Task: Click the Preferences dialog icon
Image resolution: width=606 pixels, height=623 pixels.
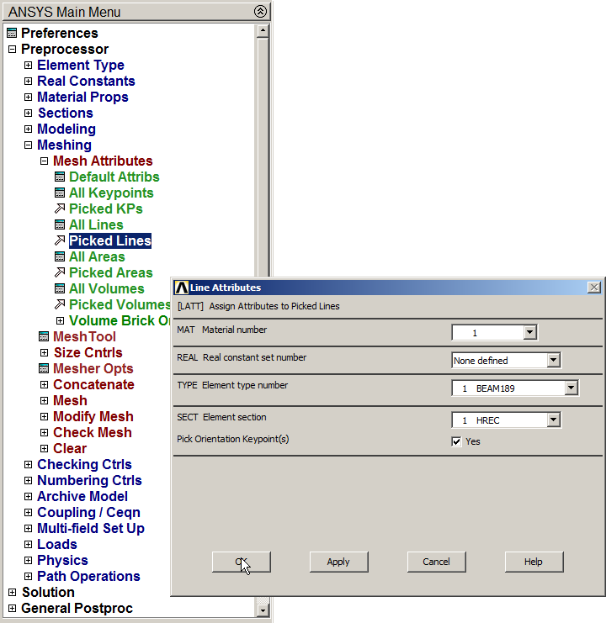Action: pyautogui.click(x=11, y=34)
